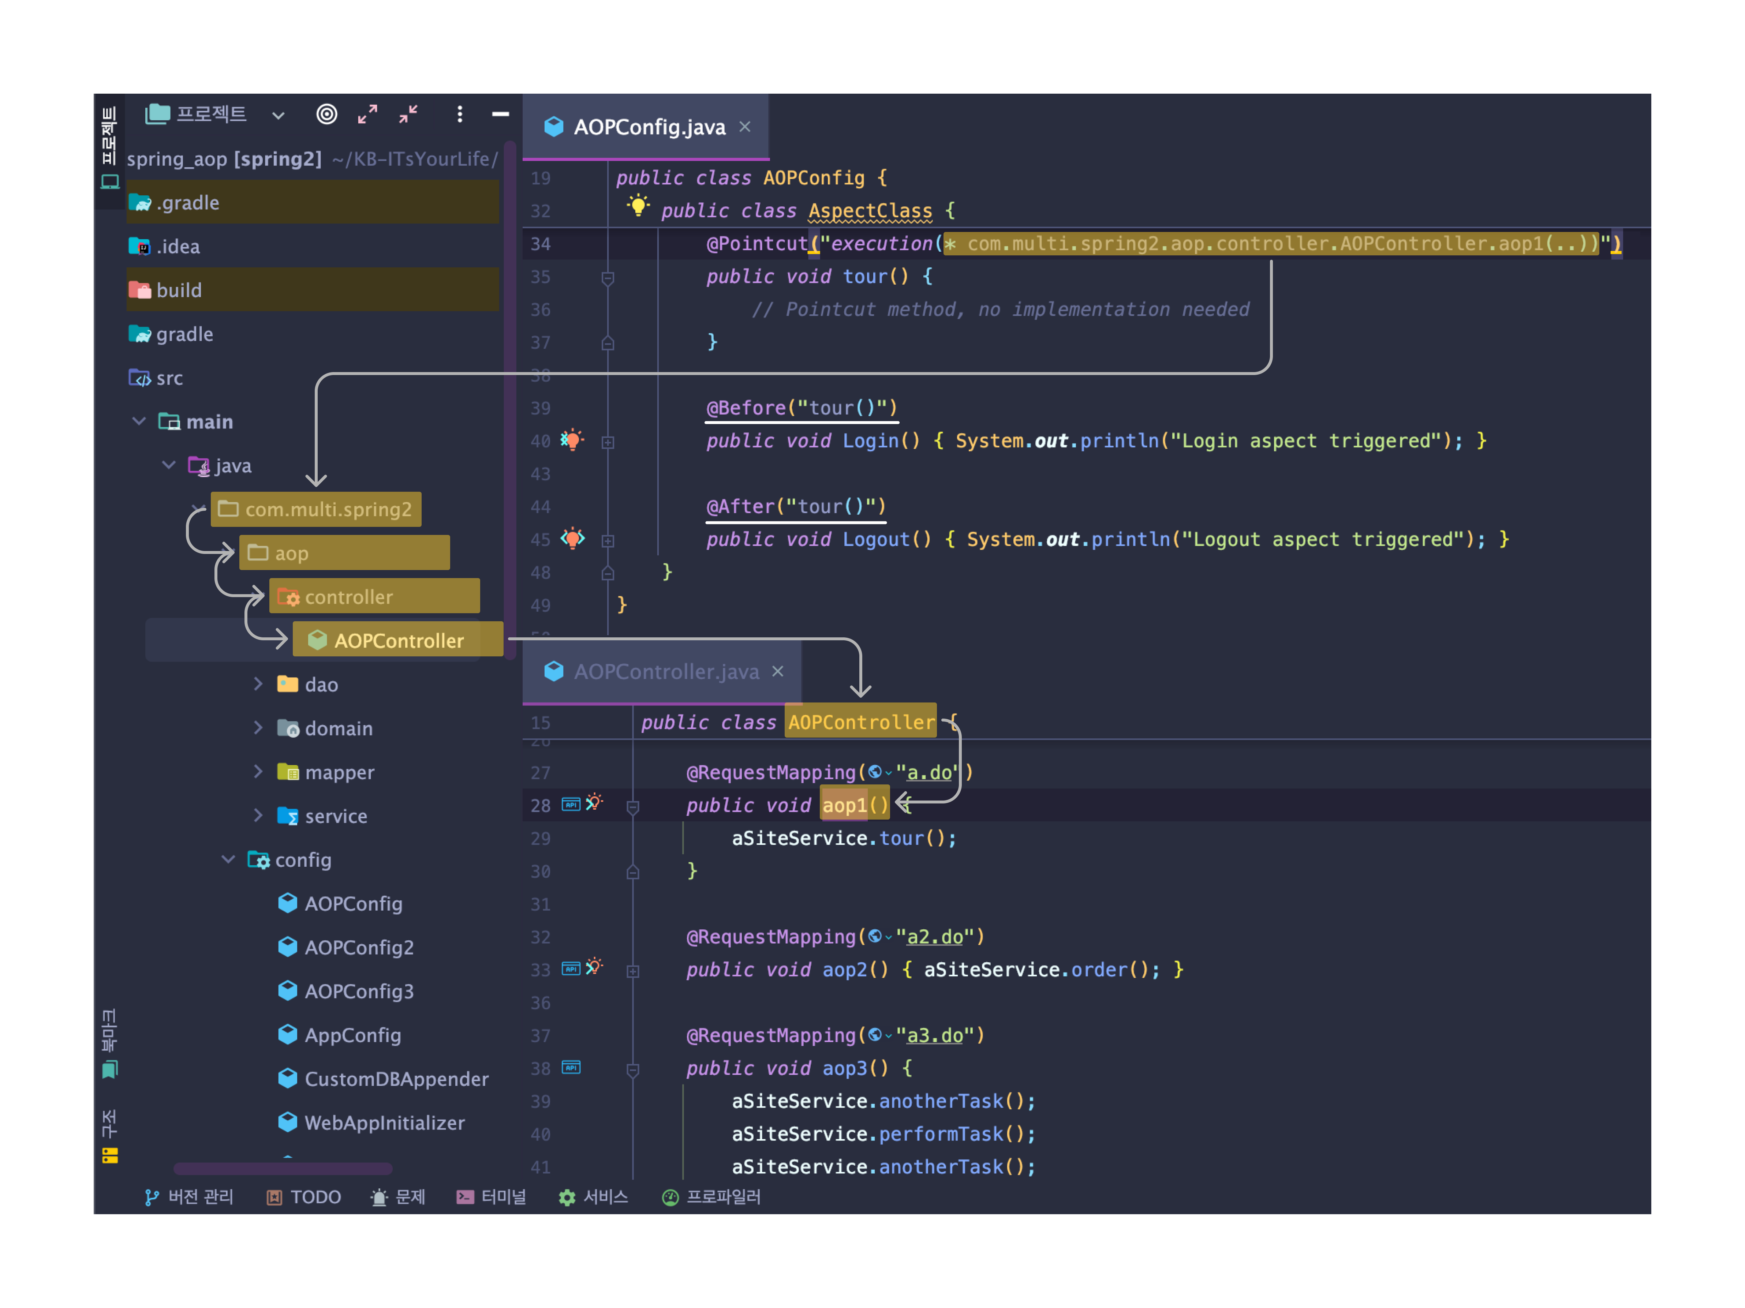1745x1308 pixels.
Task: Open AOPConfig2 in the project tree
Action: pos(358,948)
